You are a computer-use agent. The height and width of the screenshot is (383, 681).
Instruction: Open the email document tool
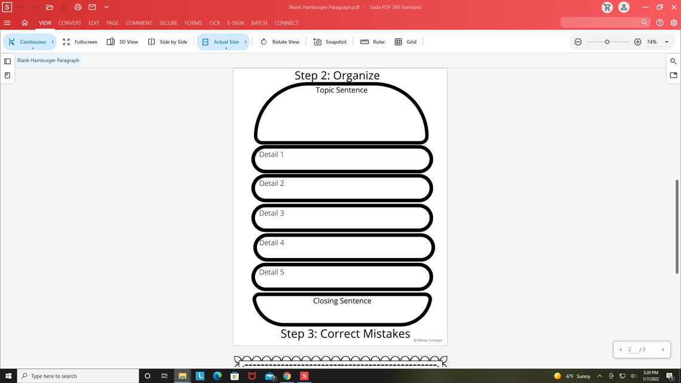pos(92,7)
